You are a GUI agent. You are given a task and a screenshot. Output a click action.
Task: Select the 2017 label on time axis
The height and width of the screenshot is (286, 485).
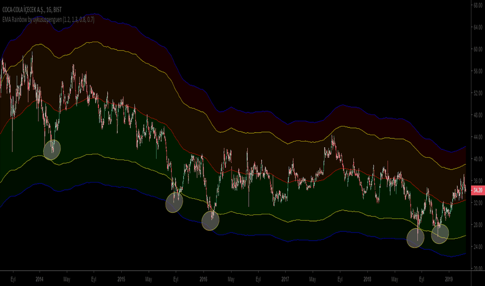click(x=285, y=279)
